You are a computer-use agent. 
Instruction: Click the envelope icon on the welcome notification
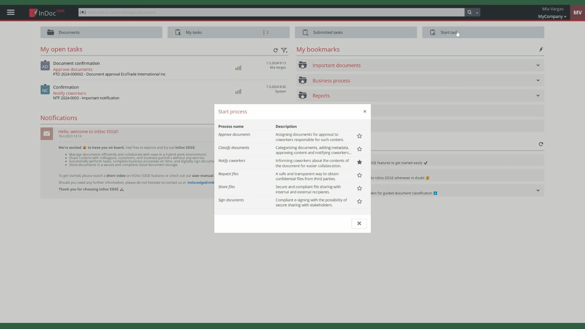click(46, 133)
